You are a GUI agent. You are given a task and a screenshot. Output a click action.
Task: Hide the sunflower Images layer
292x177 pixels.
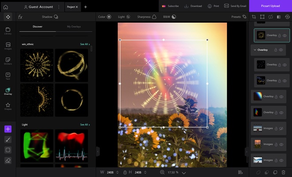[281, 145]
